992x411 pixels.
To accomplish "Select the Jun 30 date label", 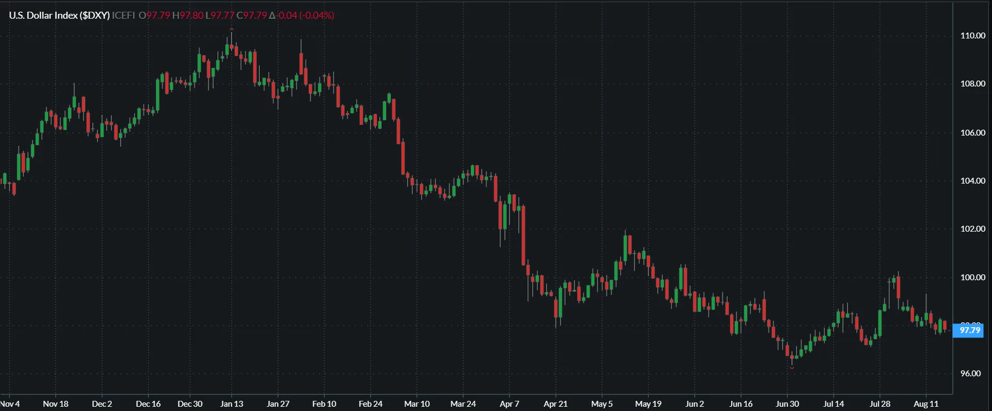I will (787, 404).
